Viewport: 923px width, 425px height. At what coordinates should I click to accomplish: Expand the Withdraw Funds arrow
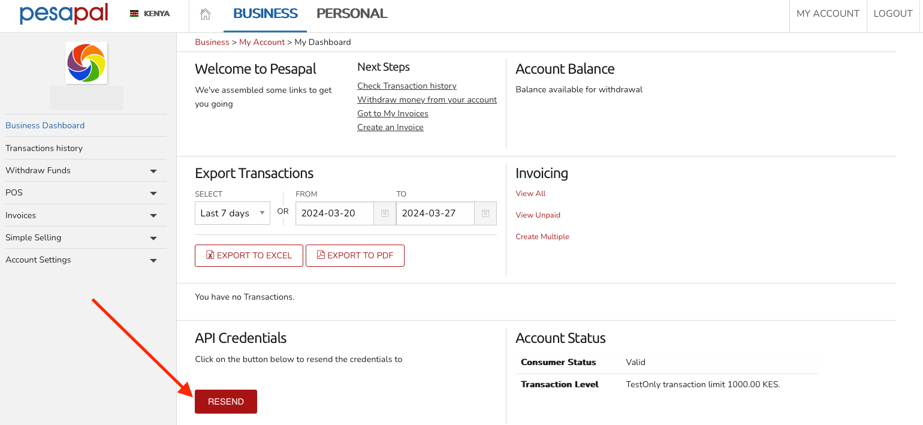click(153, 171)
